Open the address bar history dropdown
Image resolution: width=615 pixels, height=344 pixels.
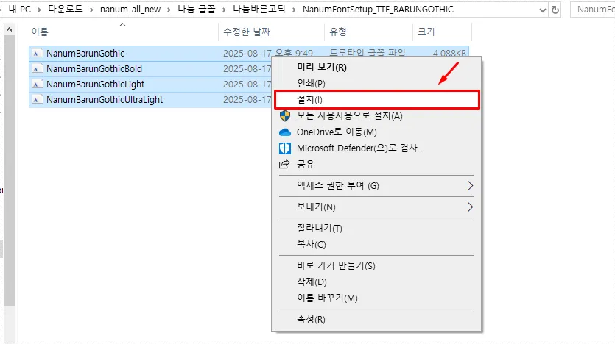point(543,10)
